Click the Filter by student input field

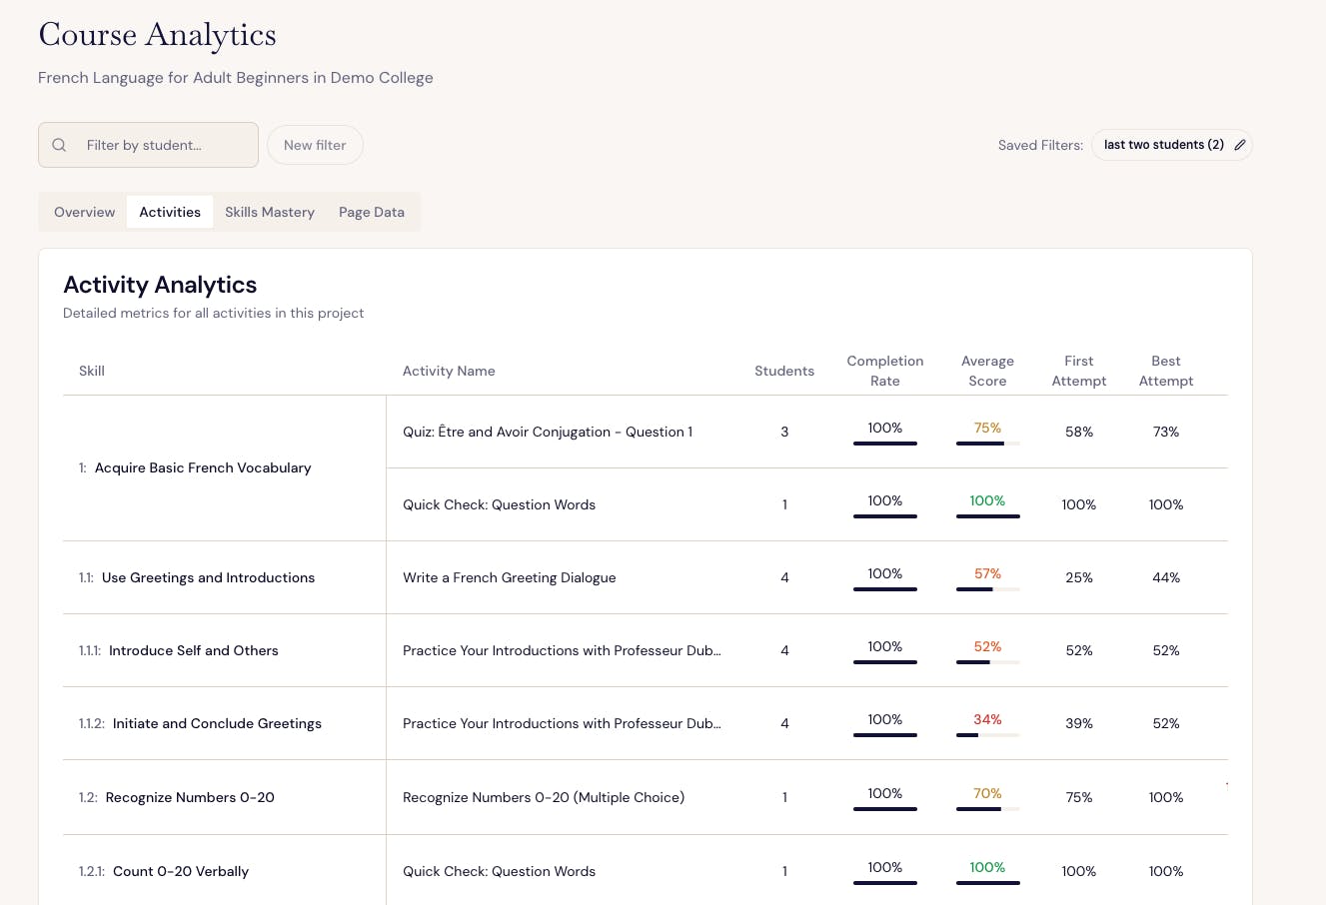[x=160, y=145]
